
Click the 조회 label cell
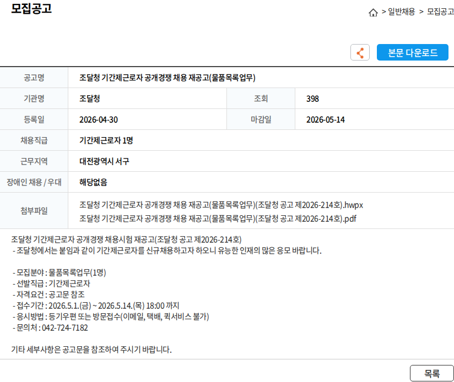(261, 99)
